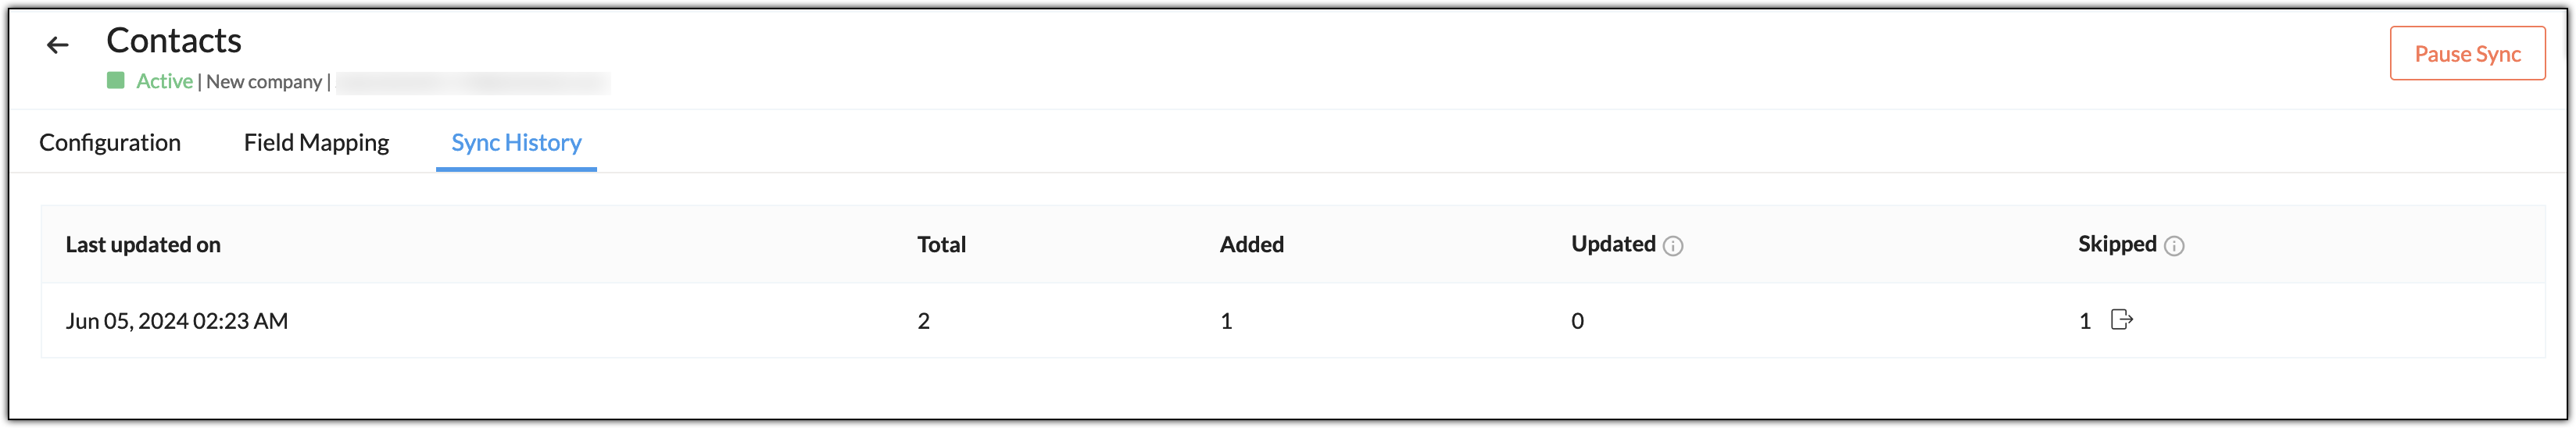Click the Added column header

1252,245
